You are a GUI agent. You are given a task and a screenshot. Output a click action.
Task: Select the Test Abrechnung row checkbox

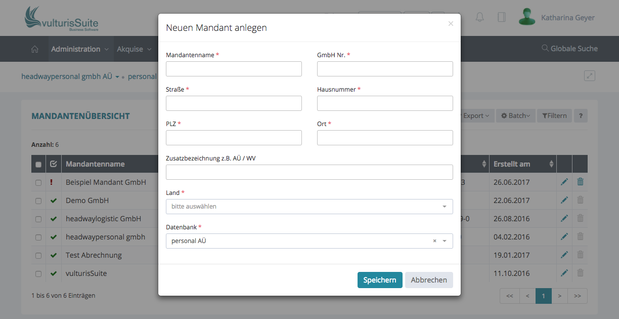[x=38, y=256]
